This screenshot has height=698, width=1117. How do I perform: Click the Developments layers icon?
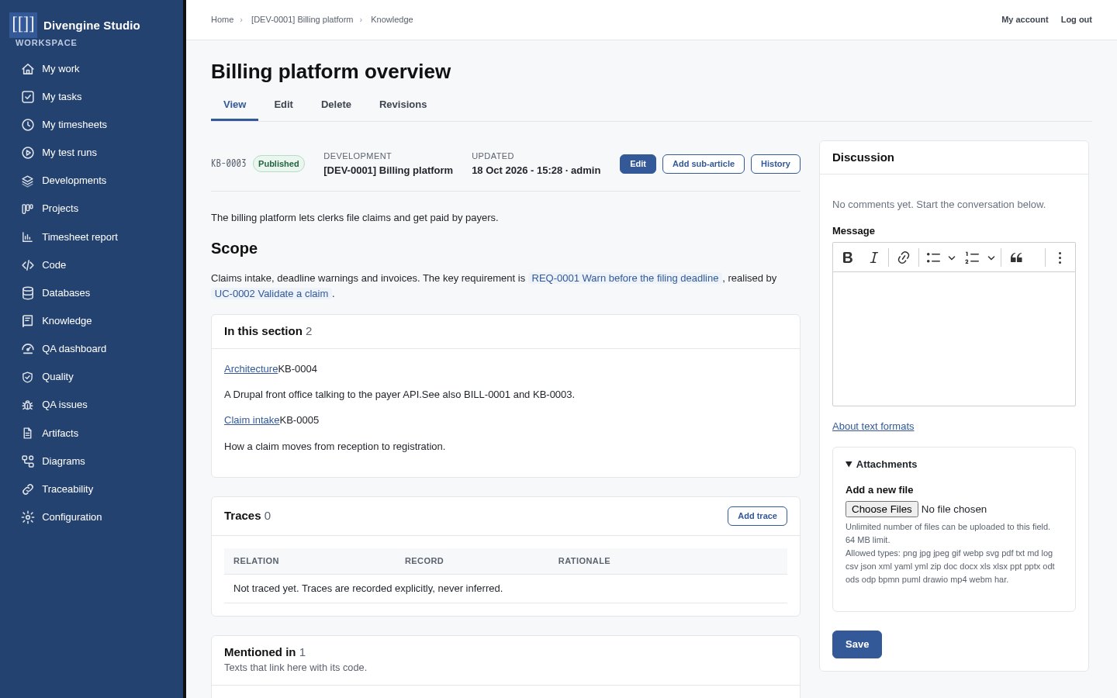pyautogui.click(x=28, y=181)
